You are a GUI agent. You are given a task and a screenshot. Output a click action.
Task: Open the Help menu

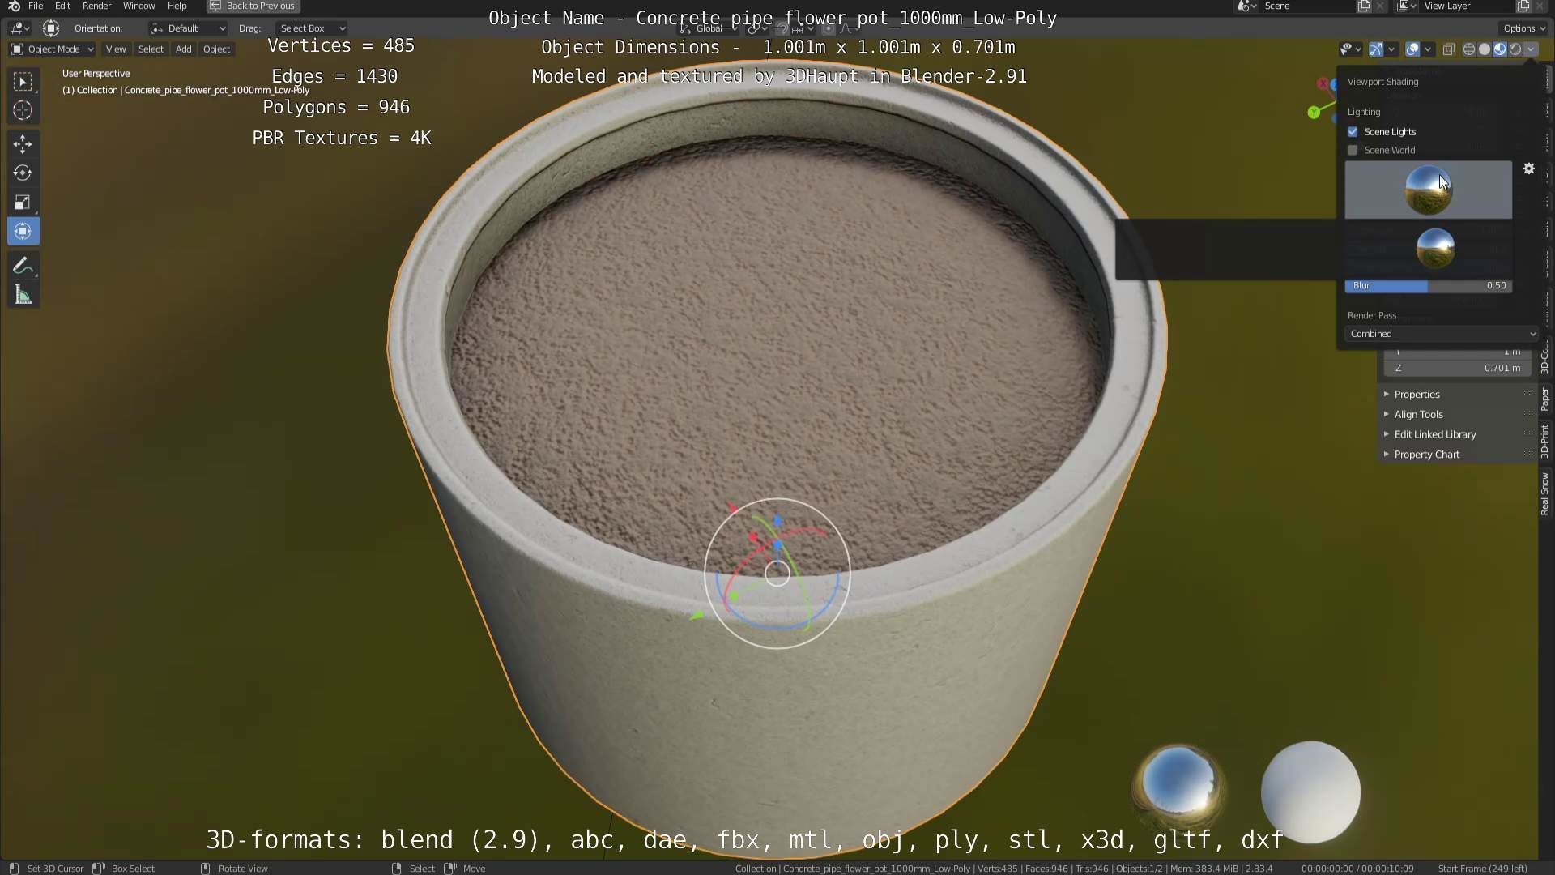(x=177, y=6)
